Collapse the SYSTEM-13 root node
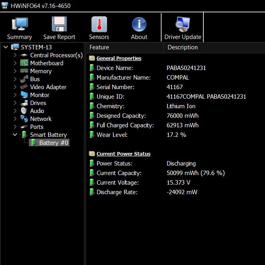The height and width of the screenshot is (265, 265). pos(6,47)
